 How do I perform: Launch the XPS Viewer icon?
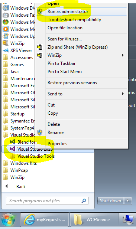pos(6,50)
